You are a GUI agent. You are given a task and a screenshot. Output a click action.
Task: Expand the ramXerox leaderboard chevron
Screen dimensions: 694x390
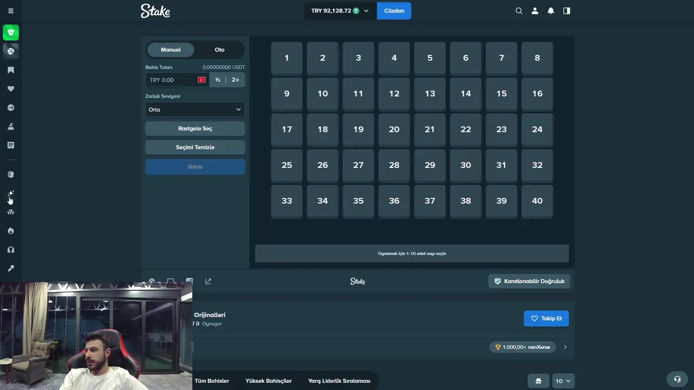tap(565, 347)
